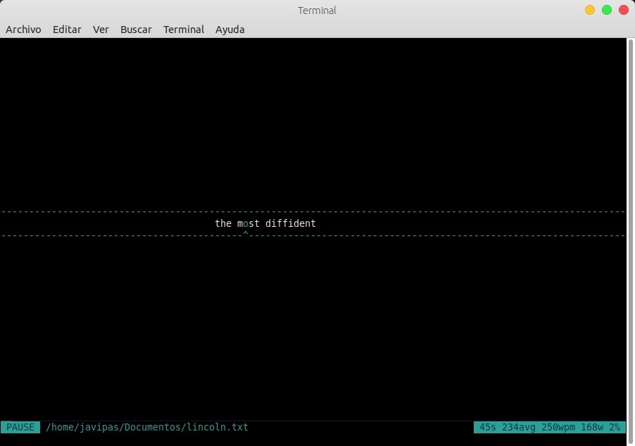This screenshot has height=446, width=635.
Task: Open the Archivo menu
Action: tap(23, 30)
